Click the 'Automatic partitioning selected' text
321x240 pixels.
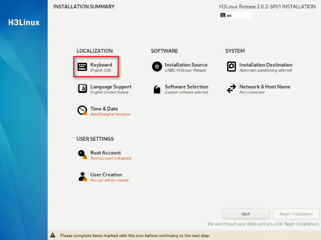tap(266, 70)
